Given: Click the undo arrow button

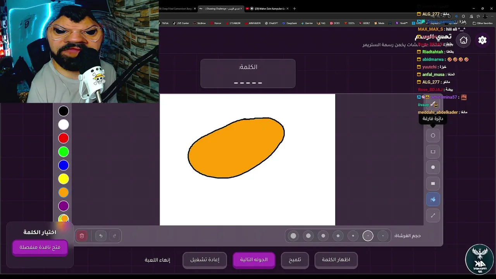Looking at the screenshot, I should (x=101, y=236).
